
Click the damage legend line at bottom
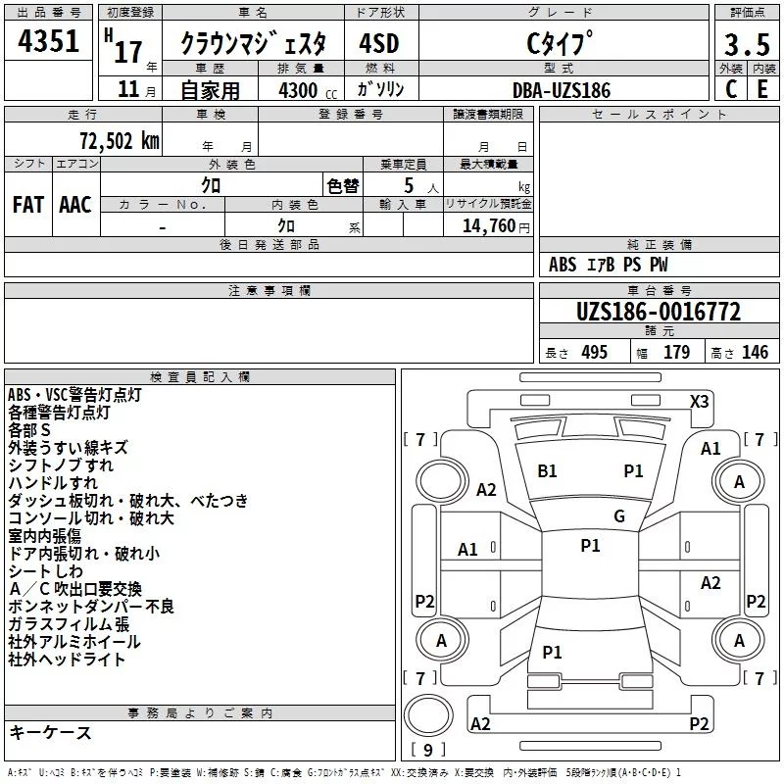(344, 772)
